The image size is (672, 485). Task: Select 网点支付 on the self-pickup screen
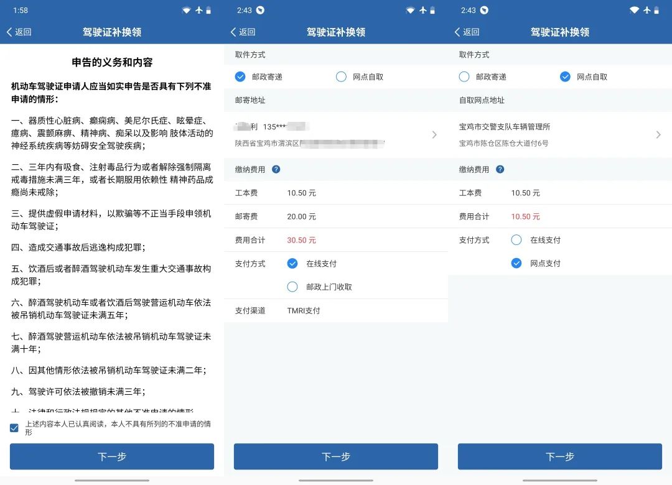click(x=516, y=263)
